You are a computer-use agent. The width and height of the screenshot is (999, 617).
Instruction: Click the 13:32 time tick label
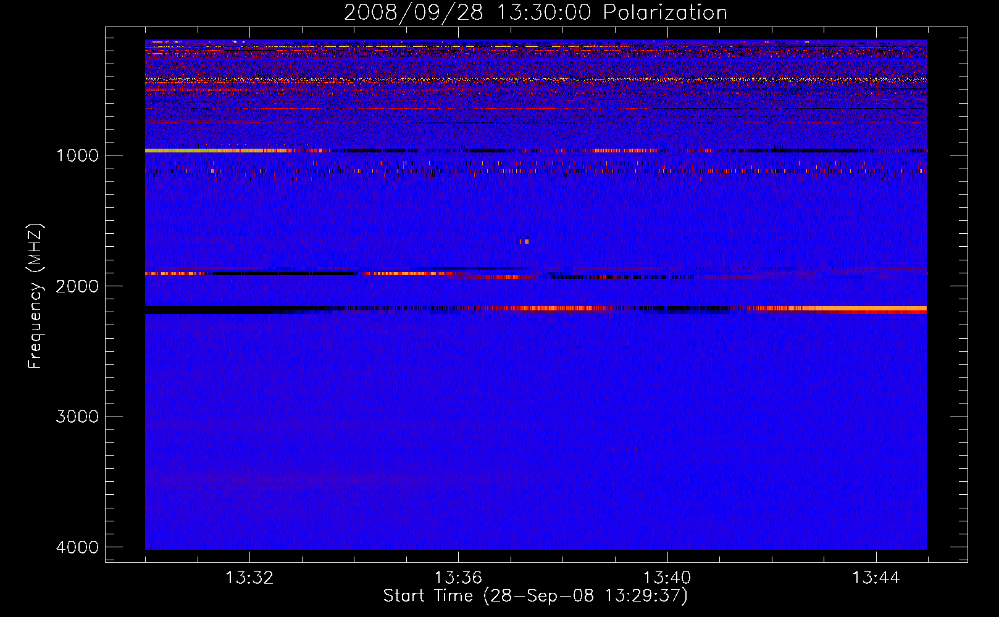249,578
